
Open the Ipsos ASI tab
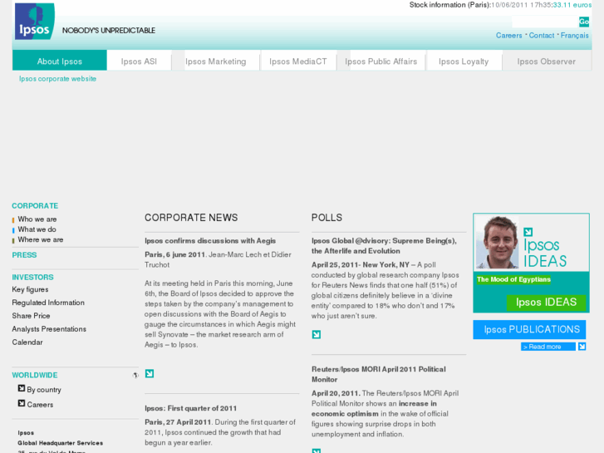139,61
